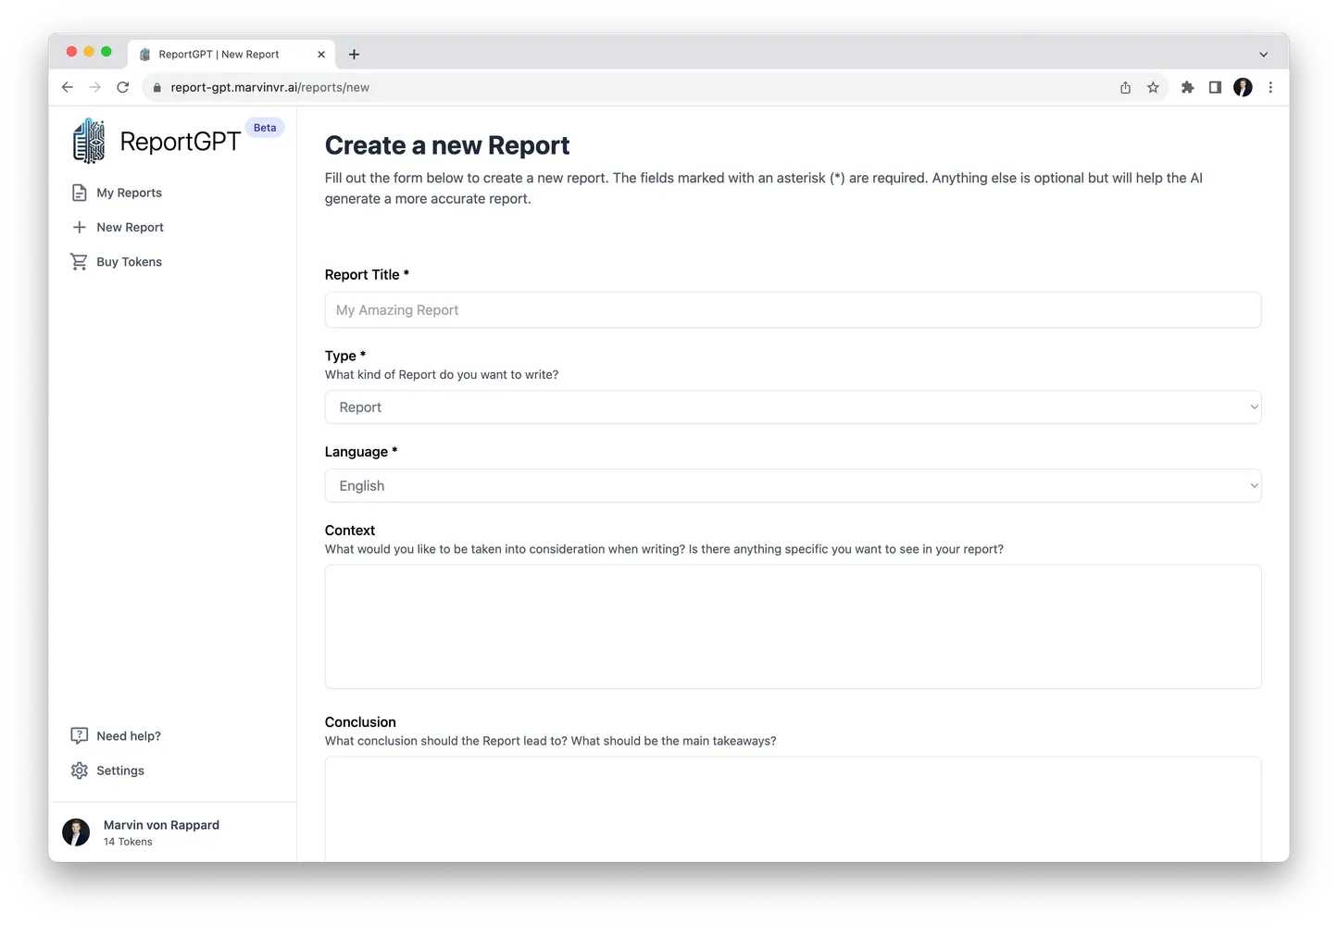The height and width of the screenshot is (926, 1338).
Task: Click the Marvin von Rappard profile avatar
Action: point(76,832)
